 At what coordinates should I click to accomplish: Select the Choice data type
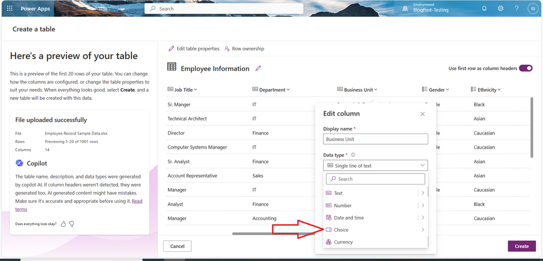click(376, 230)
